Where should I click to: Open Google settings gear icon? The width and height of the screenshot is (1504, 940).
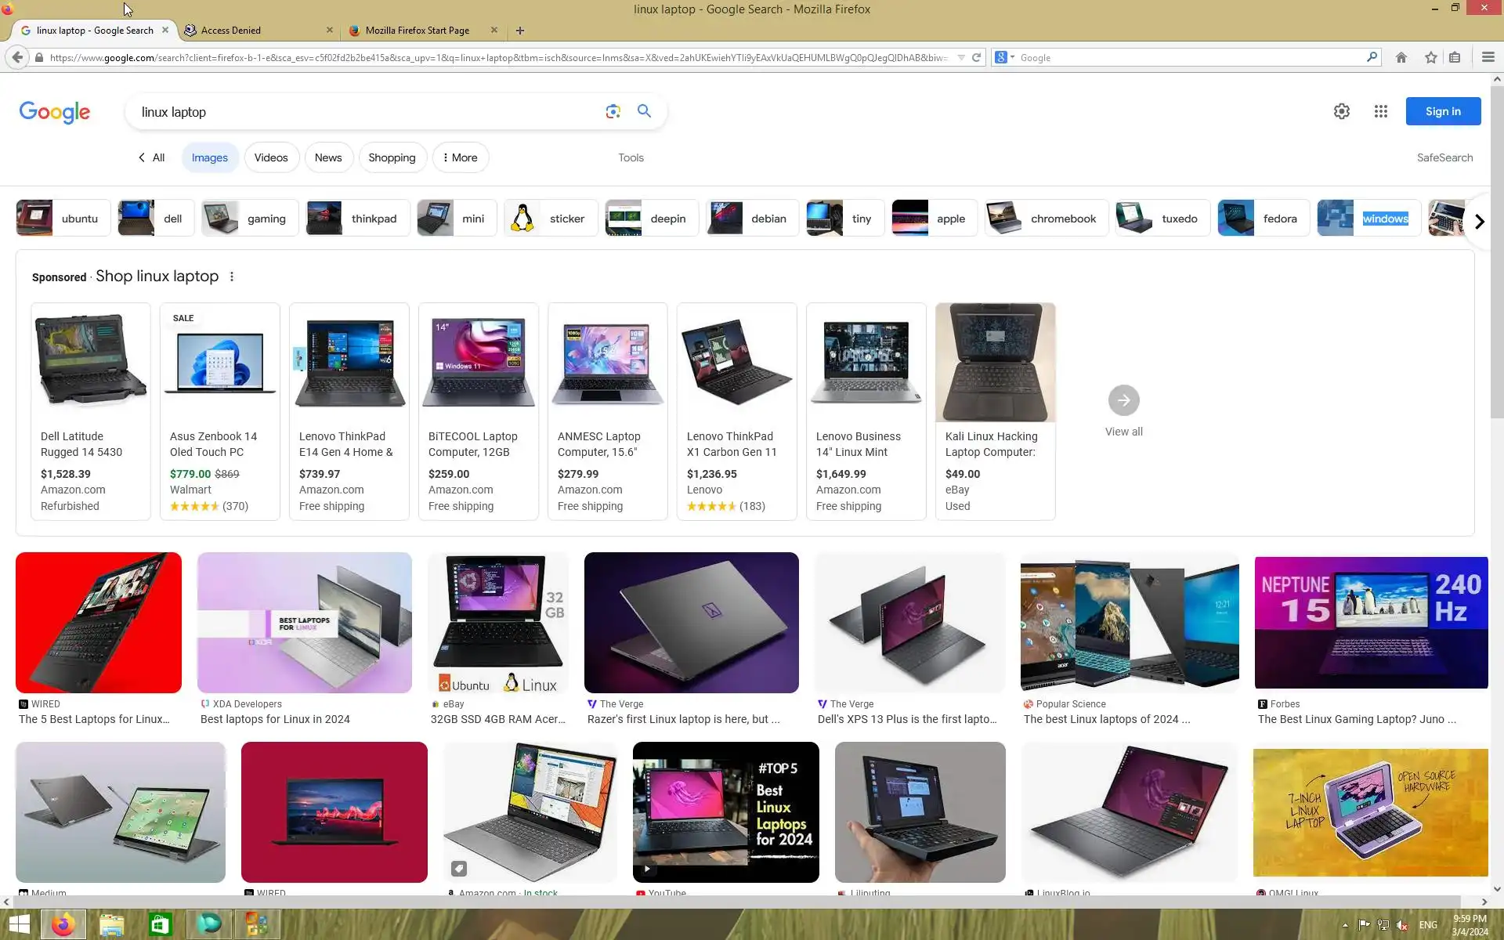[x=1341, y=111]
